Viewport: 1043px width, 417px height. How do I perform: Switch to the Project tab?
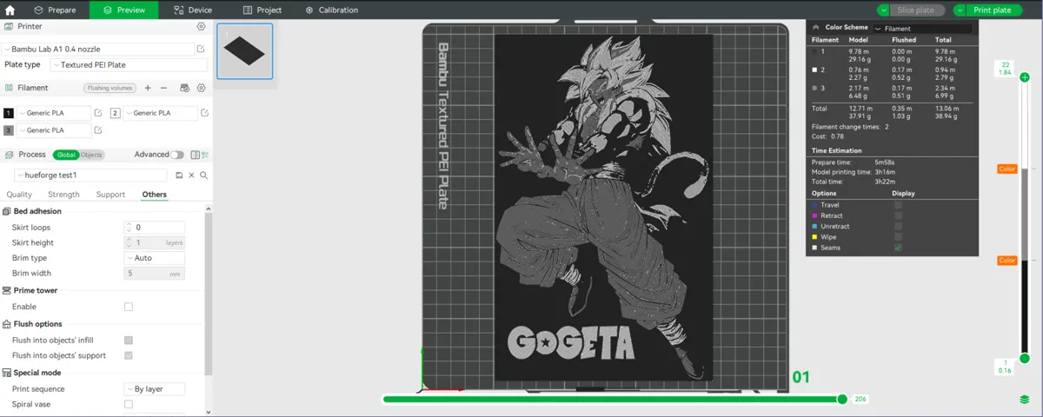pos(262,10)
